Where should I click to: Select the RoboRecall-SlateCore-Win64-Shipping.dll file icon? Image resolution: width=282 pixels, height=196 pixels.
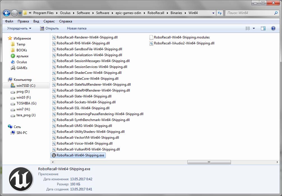[x=54, y=79]
